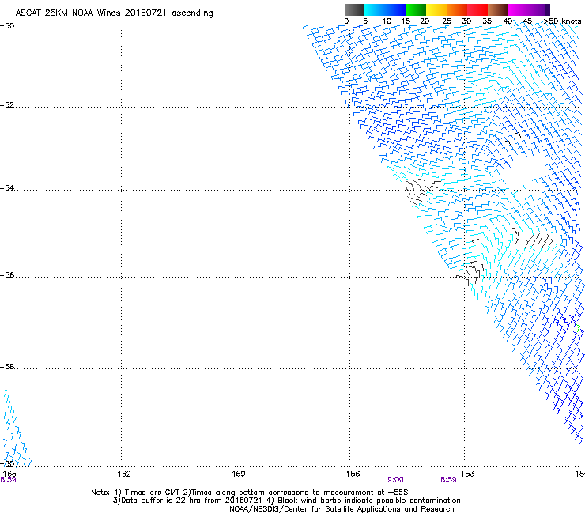Click the purple 9:00 time stamp
Image resolution: width=585 pixels, height=514 pixels.
[x=395, y=480]
